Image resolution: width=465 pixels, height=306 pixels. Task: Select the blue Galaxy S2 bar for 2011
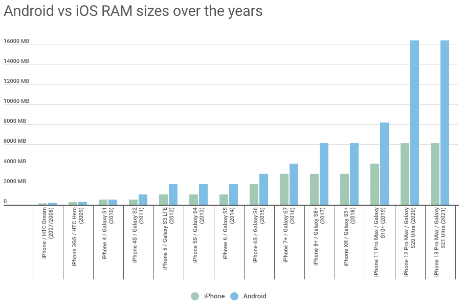[143, 200]
